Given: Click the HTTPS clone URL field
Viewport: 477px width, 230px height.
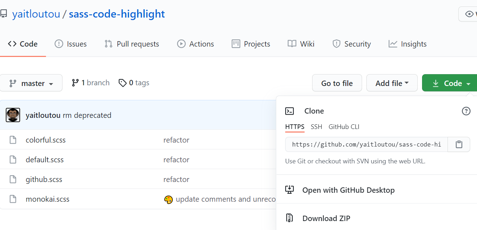Looking at the screenshot, I should (x=366, y=144).
